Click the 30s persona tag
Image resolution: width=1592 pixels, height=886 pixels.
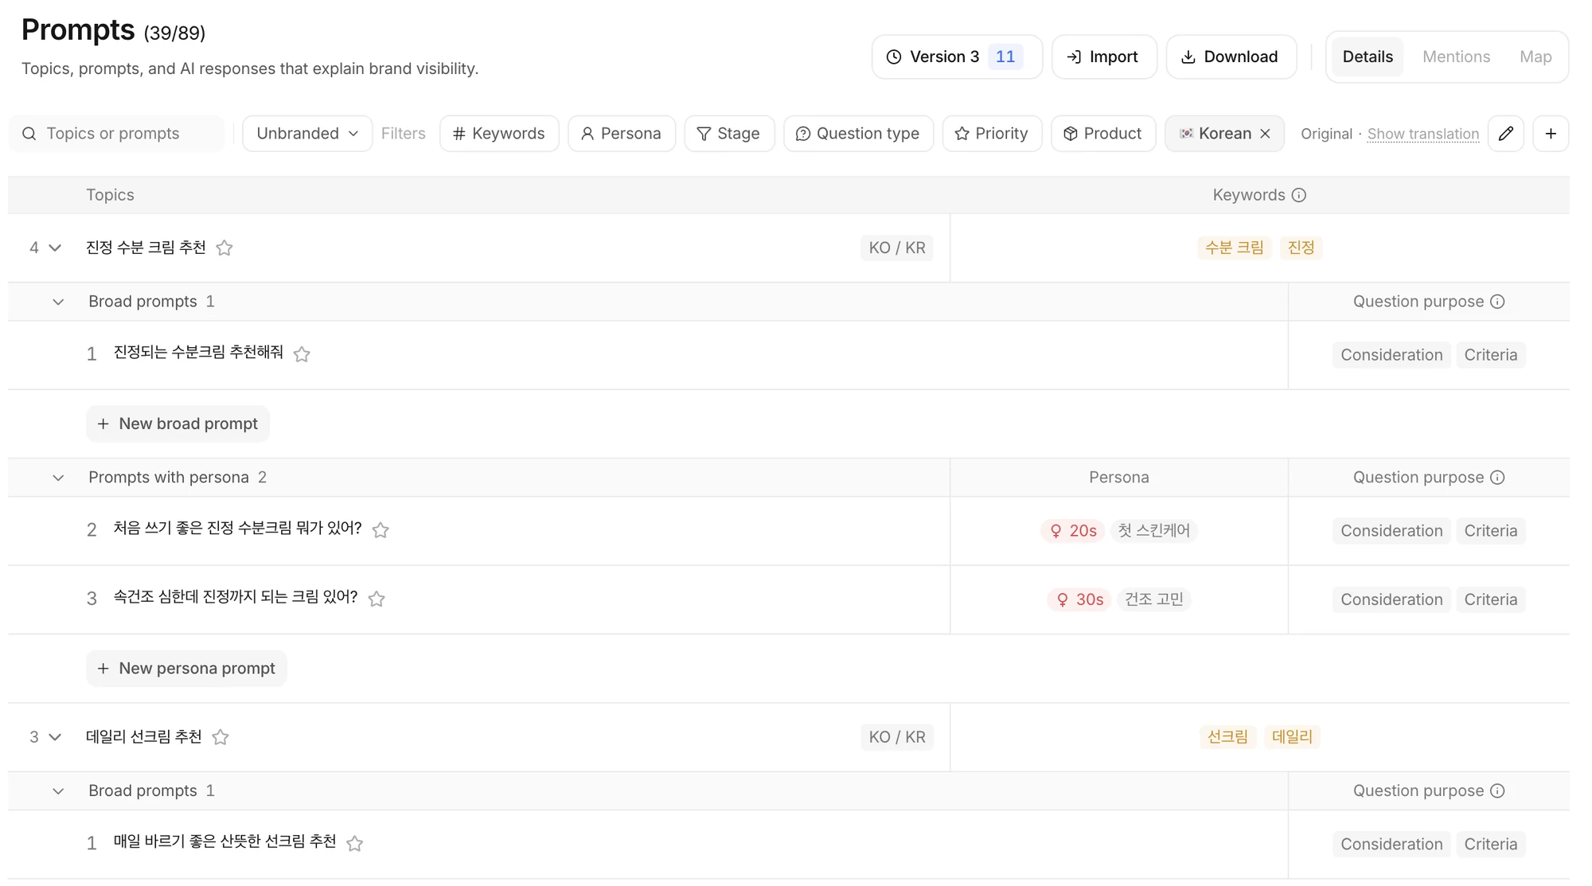click(x=1079, y=599)
